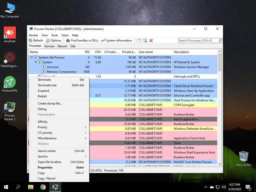The image size is (256, 192).
Task: Click the Refresh toolbar icon
Action: click(x=30, y=40)
